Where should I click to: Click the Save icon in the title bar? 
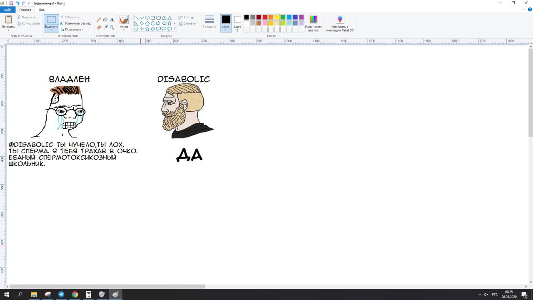click(11, 3)
